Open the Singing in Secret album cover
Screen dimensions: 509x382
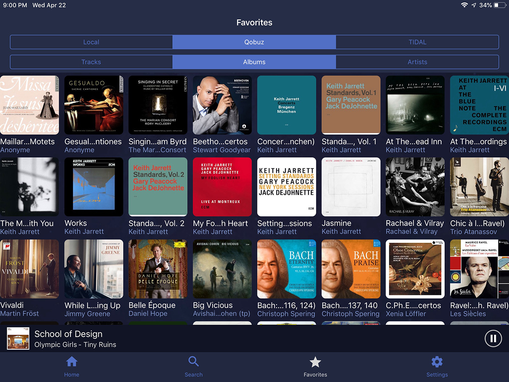(x=158, y=105)
